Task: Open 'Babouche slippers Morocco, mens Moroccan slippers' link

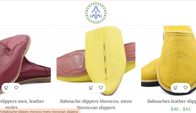Action: 96,104
